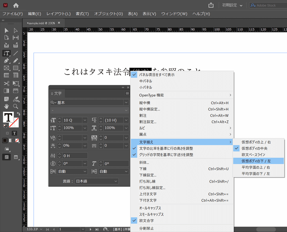This screenshot has width=287, height=232.
Task: Select the Selection tool arrow
Action: [6, 30]
